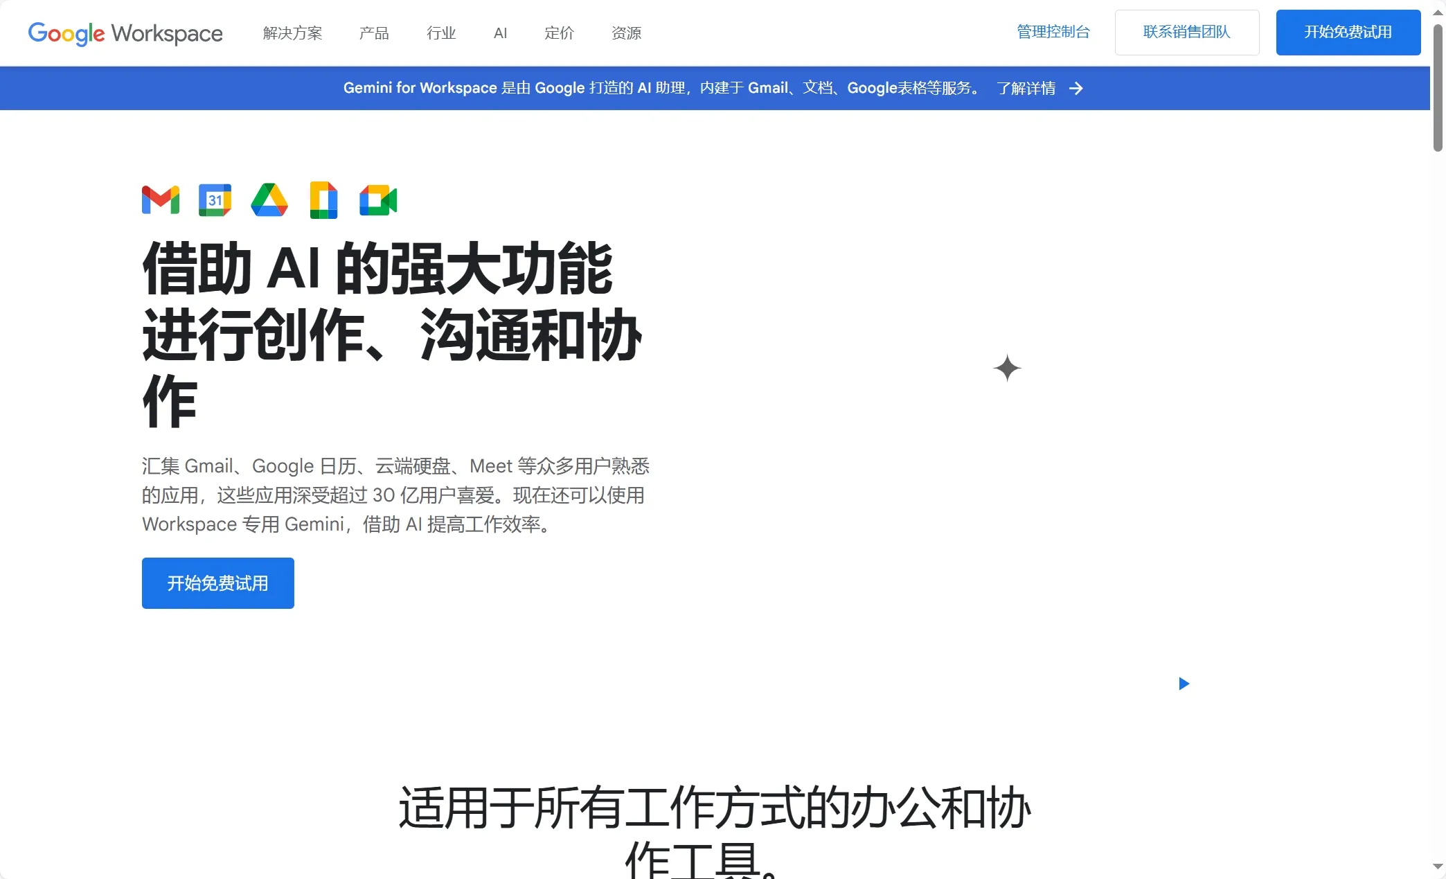
Task: Click the Gemini for Workspace banner text
Action: 663,88
